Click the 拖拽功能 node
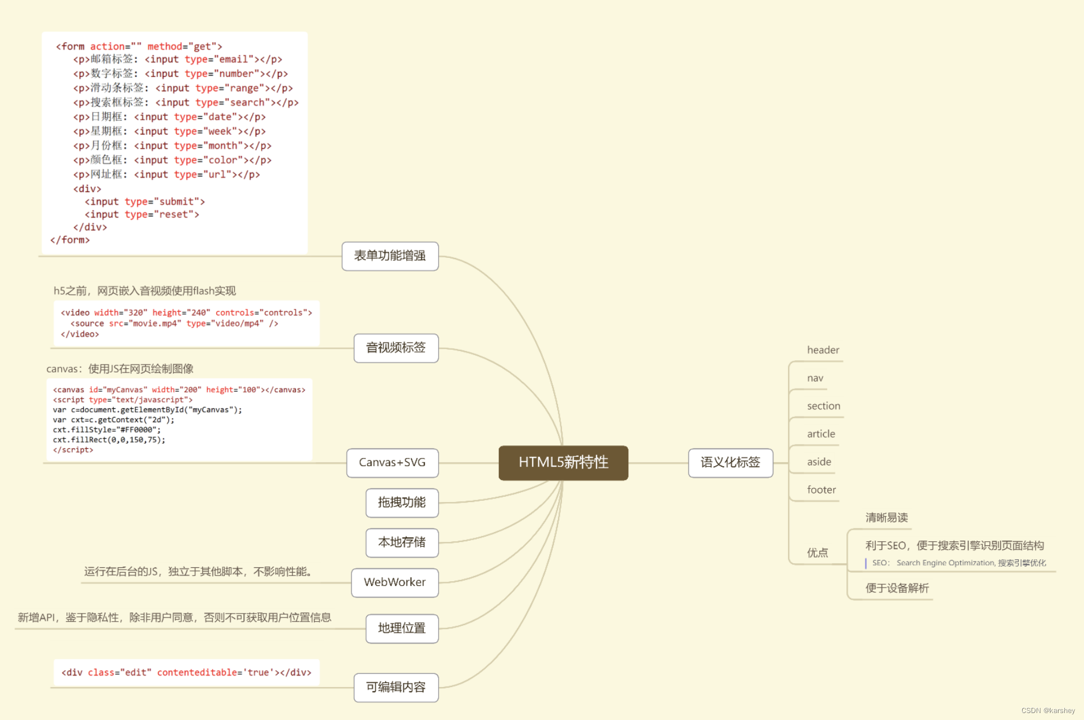This screenshot has width=1084, height=720. coord(402,503)
